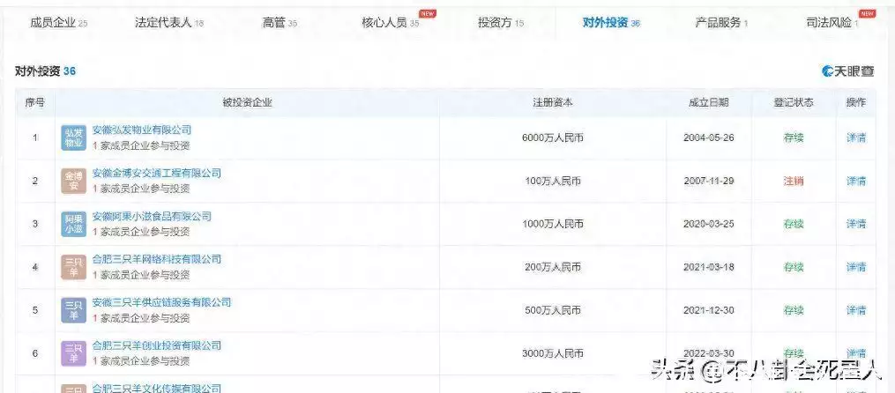The height and width of the screenshot is (393, 895).
Task: Click the 登记状态 column header
Action: (794, 103)
